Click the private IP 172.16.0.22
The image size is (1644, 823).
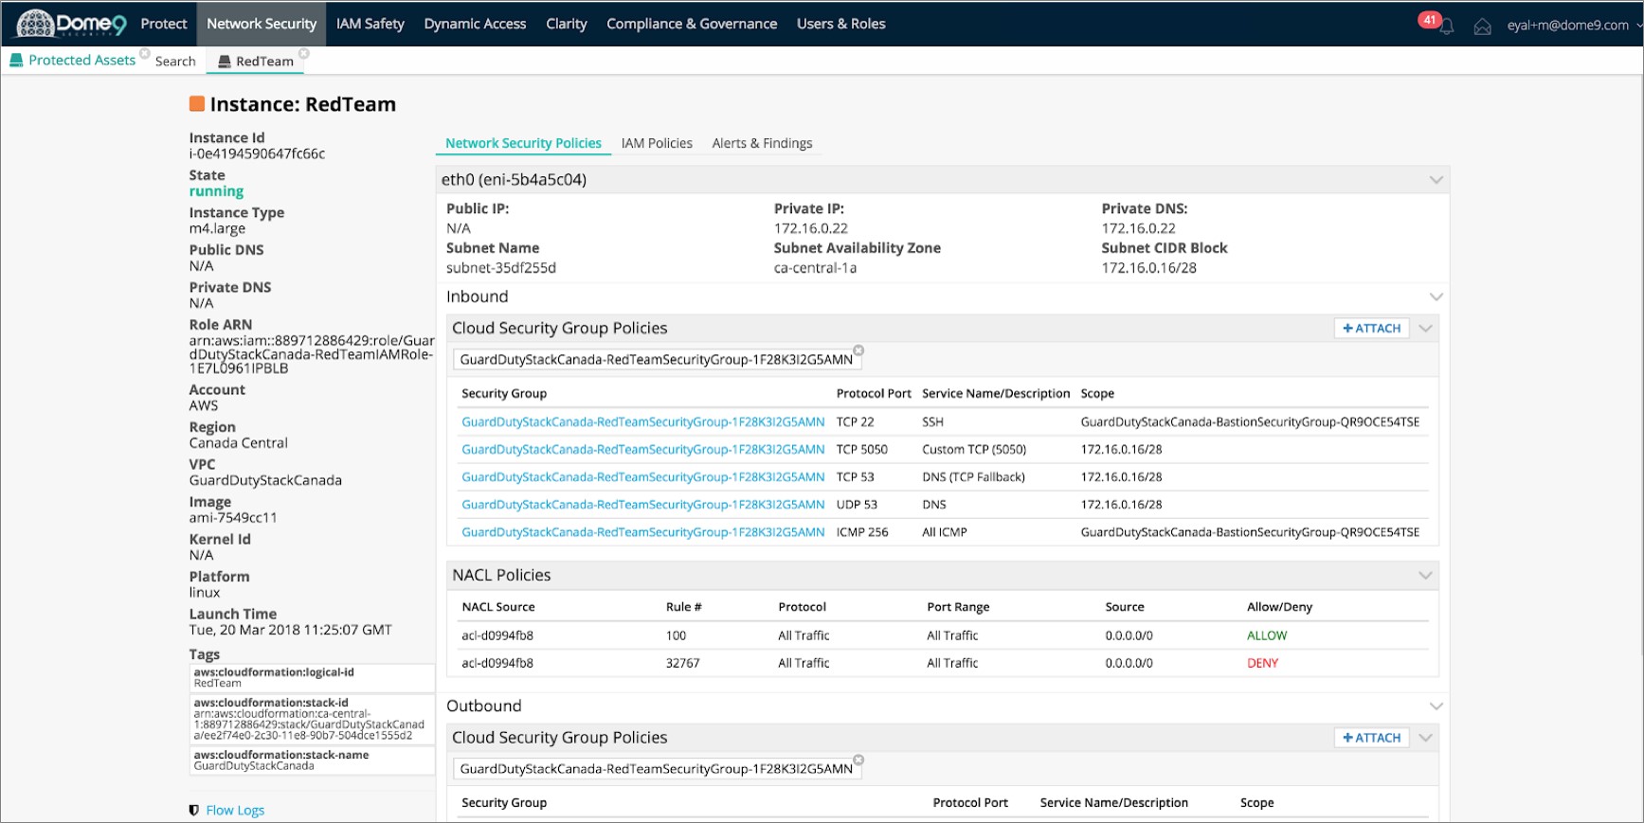[810, 228]
